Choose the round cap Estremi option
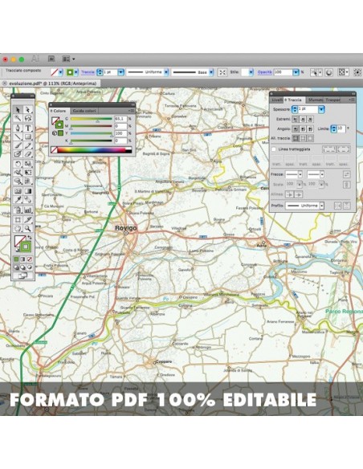This screenshot has height=469, width=363. tap(303, 120)
